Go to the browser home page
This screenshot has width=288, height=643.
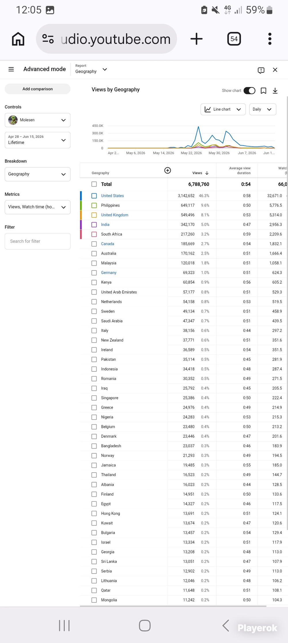pos(18,39)
